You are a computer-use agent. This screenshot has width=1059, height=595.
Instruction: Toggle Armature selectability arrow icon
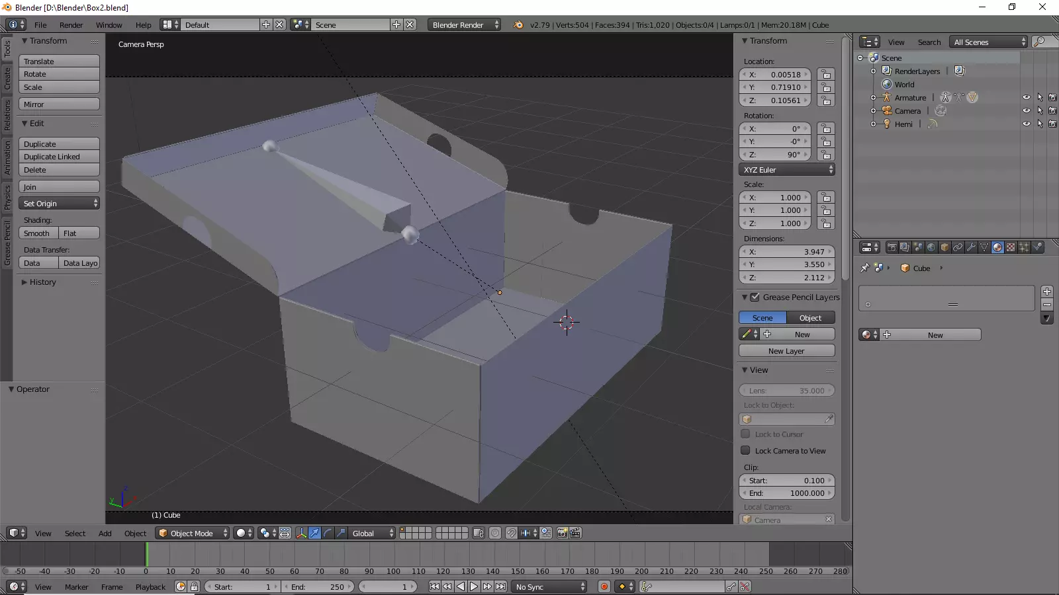click(1040, 97)
